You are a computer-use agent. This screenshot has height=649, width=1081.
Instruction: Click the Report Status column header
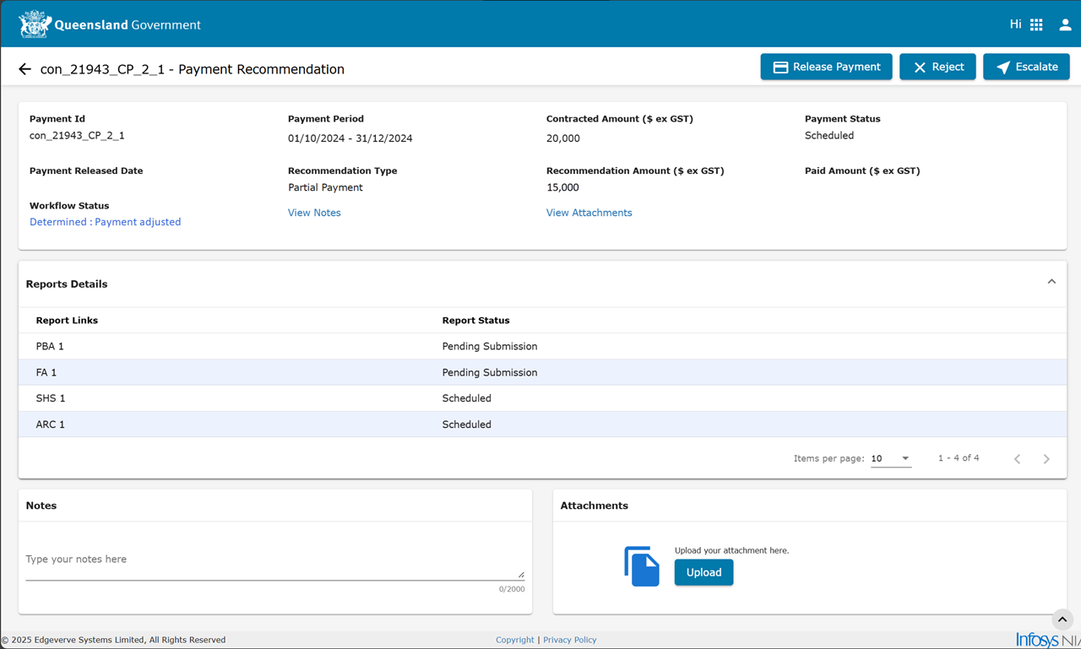tap(475, 321)
